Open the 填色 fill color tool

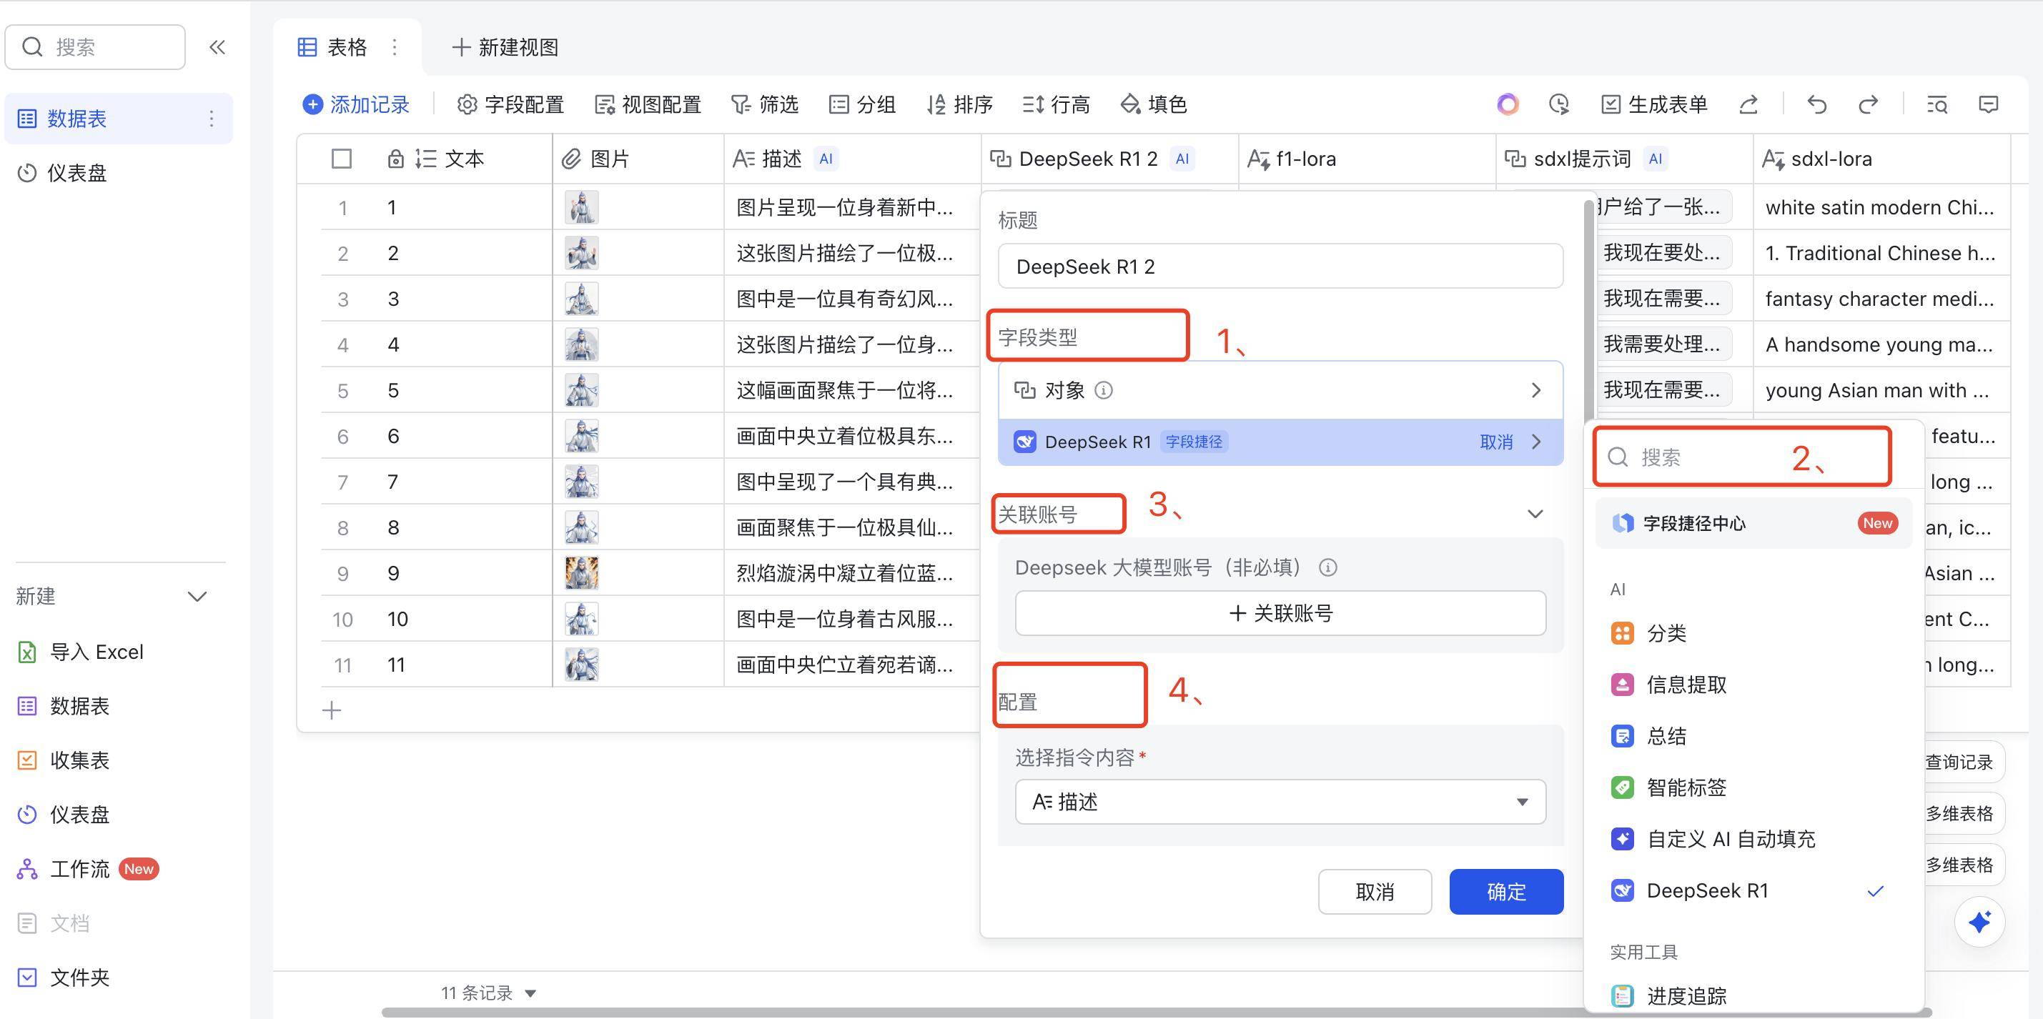pos(1153,104)
